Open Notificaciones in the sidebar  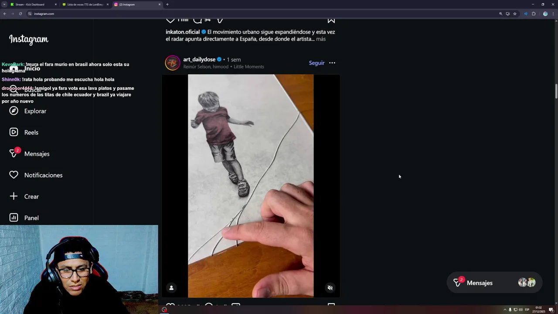click(x=43, y=175)
